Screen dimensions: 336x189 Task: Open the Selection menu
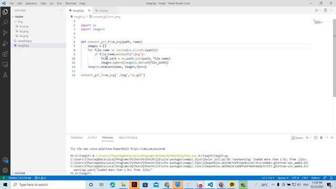tap(31, 4)
